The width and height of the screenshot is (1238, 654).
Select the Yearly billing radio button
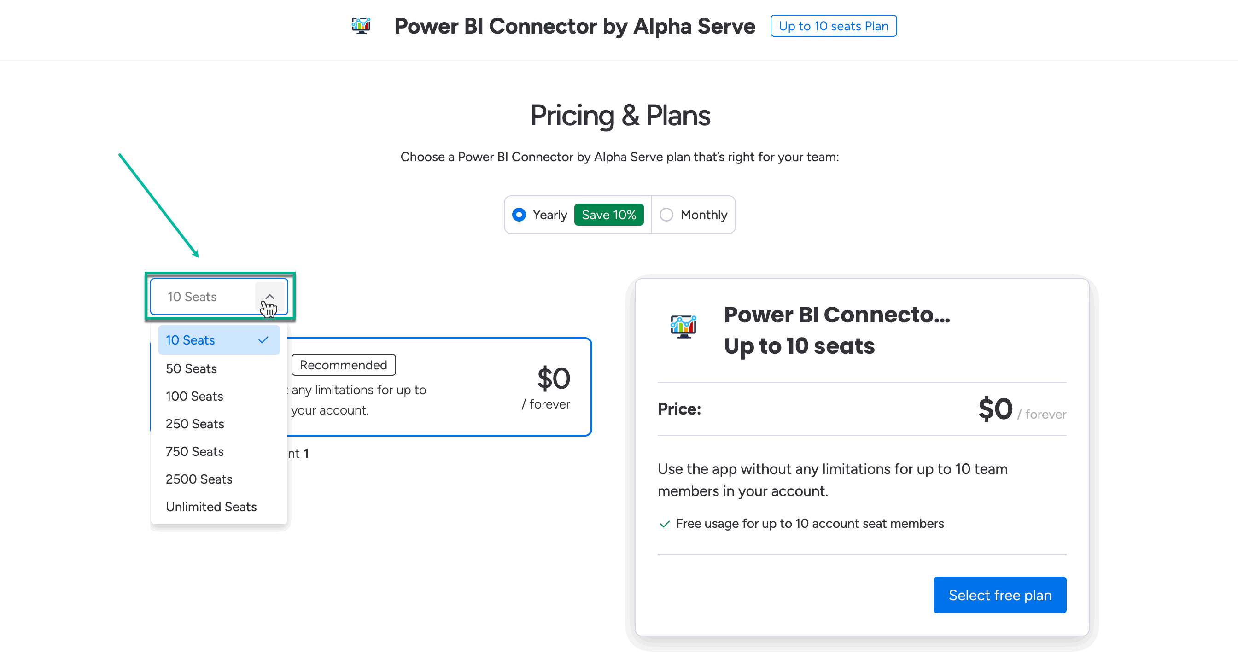point(519,215)
